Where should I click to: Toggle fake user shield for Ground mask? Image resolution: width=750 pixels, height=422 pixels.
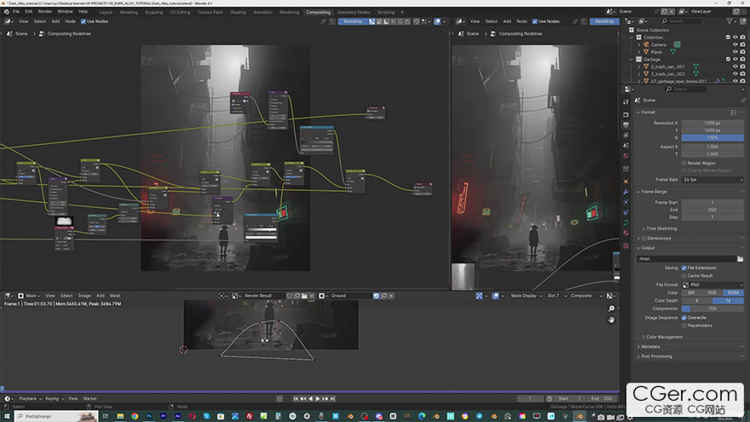pyautogui.click(x=377, y=296)
